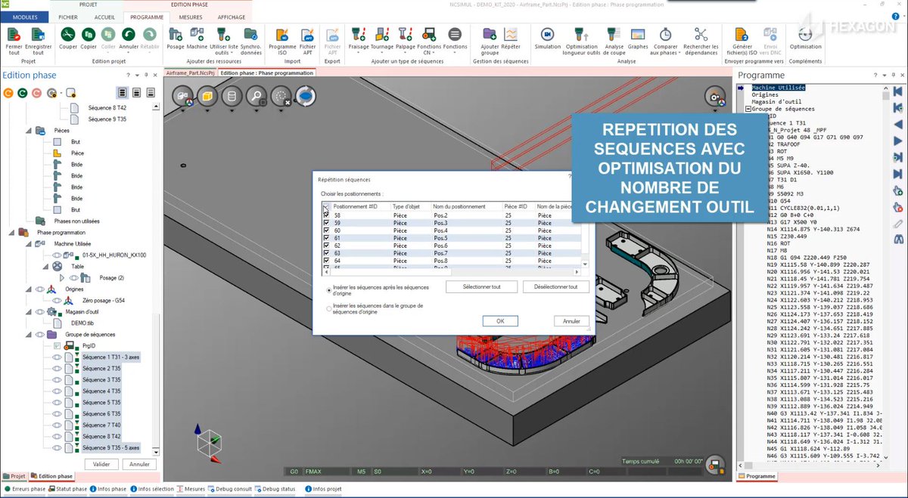
Task: Select 'Insérer les séquences après' radio option
Action: 328,289
